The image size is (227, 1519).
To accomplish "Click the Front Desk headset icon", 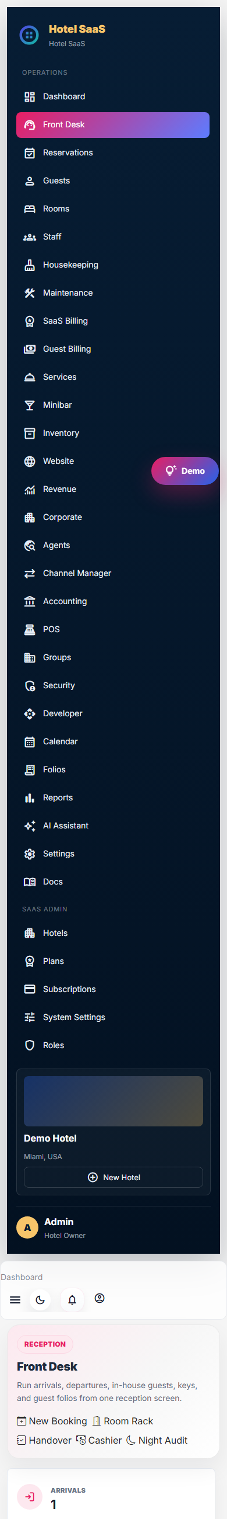I will click(x=30, y=125).
